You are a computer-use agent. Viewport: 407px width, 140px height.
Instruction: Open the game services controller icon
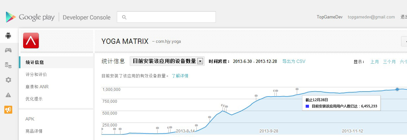8,50
